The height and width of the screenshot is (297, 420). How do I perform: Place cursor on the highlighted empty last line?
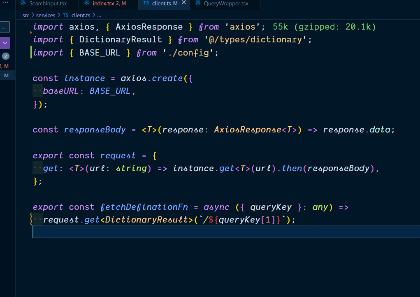226,232
